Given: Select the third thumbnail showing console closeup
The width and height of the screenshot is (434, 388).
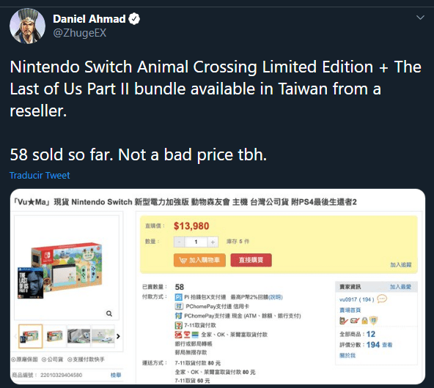Looking at the screenshot, I should pyautogui.click(x=79, y=336).
